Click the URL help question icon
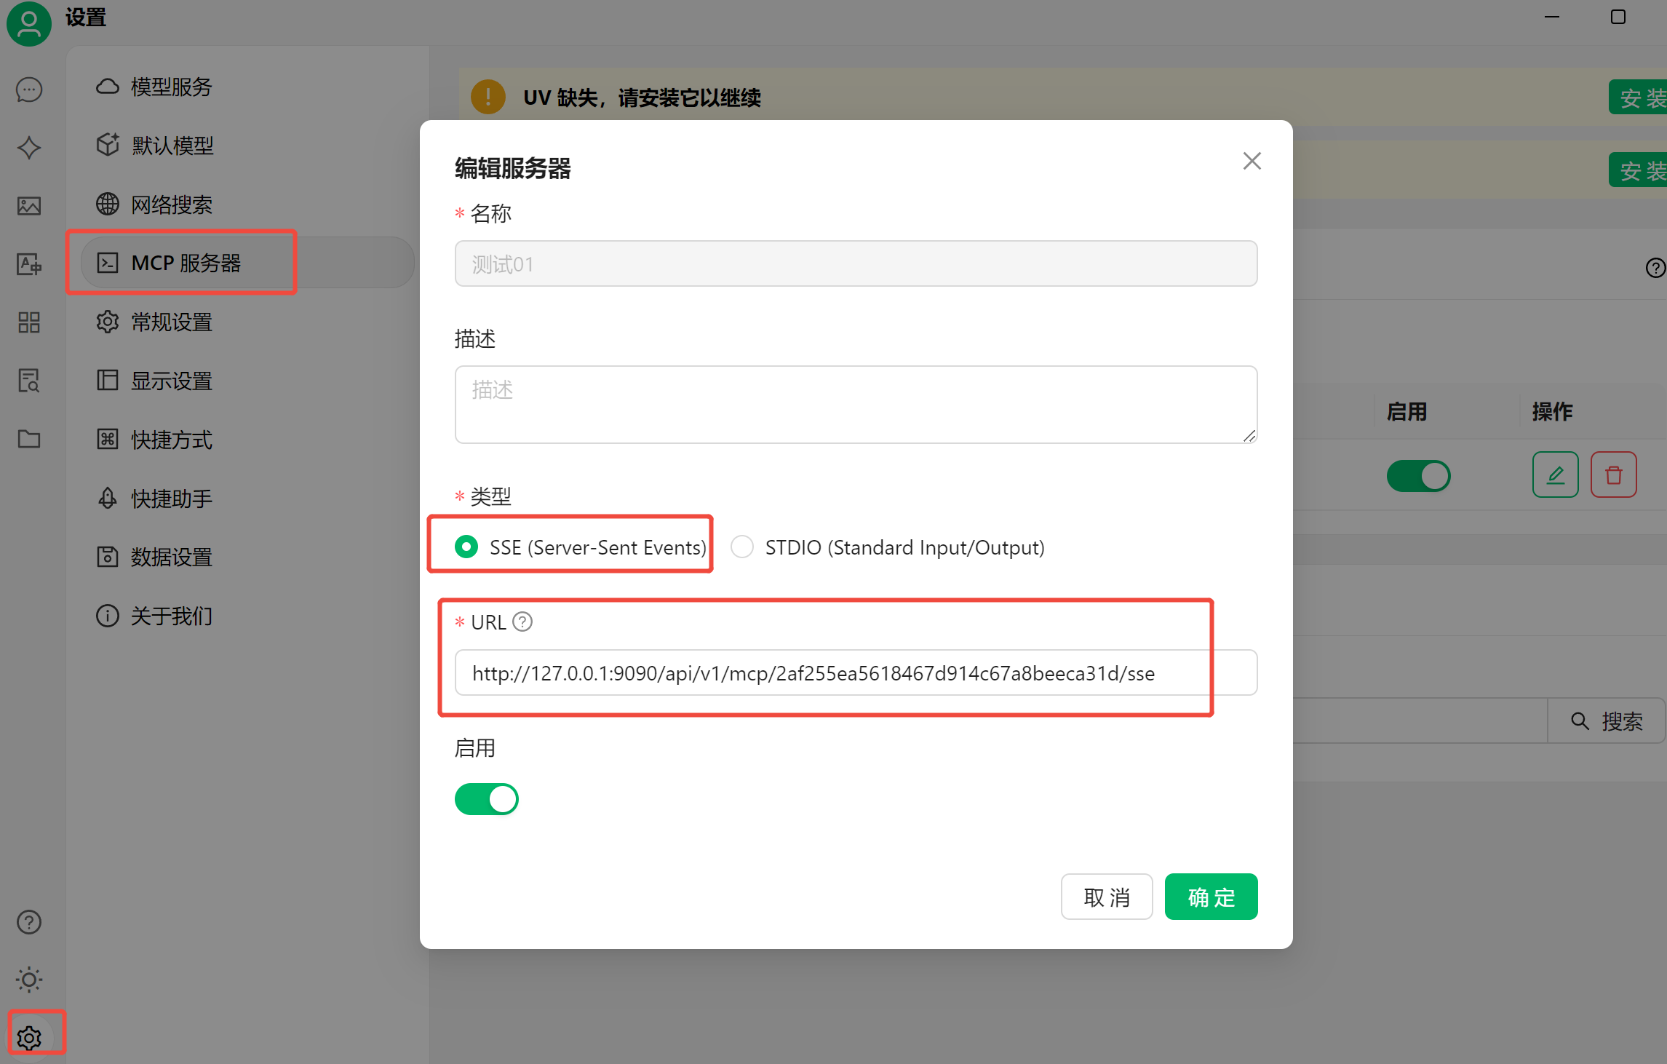The image size is (1667, 1064). coord(522,622)
